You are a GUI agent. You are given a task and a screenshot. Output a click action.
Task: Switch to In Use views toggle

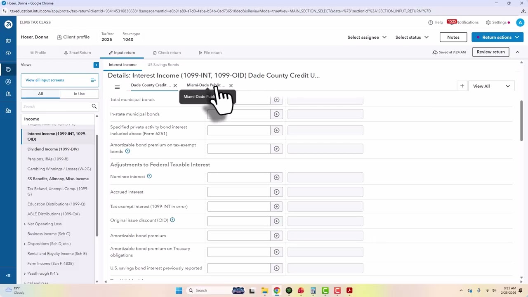pos(79,94)
